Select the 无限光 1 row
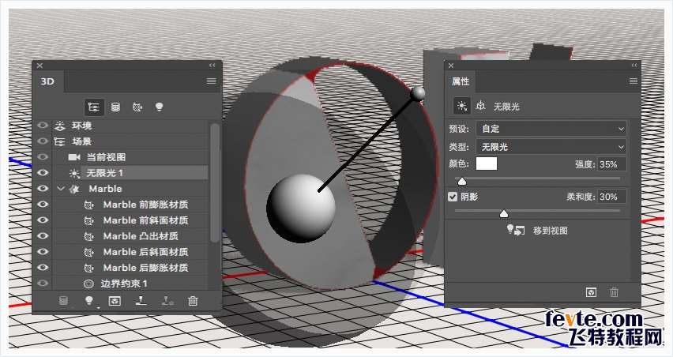This screenshot has height=357, width=673. tap(130, 173)
